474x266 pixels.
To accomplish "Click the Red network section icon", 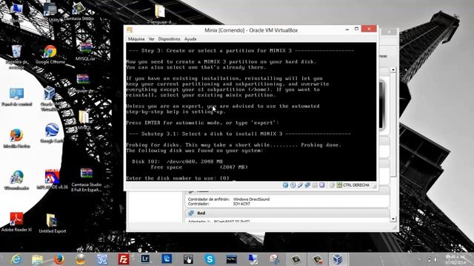I will point(191,214).
